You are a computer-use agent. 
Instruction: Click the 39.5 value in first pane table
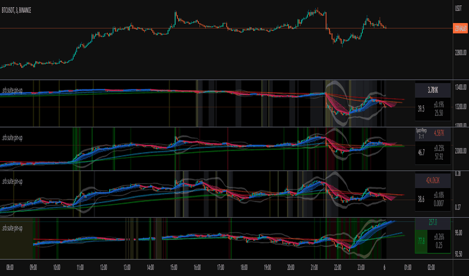(421, 109)
